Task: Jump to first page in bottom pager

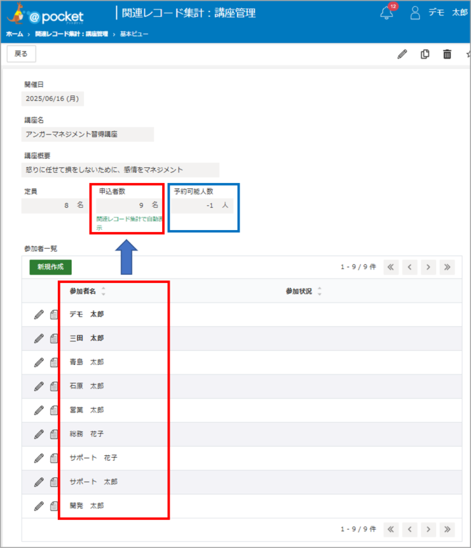Action: pyautogui.click(x=391, y=529)
